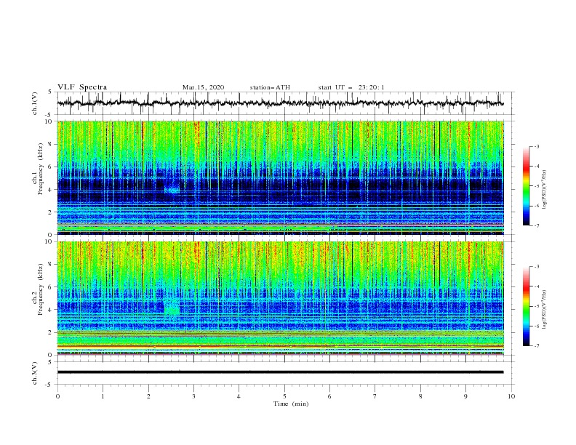576x445 pixels.
Task: Click the ch.3(V) axis label
Action: [x=35, y=374]
